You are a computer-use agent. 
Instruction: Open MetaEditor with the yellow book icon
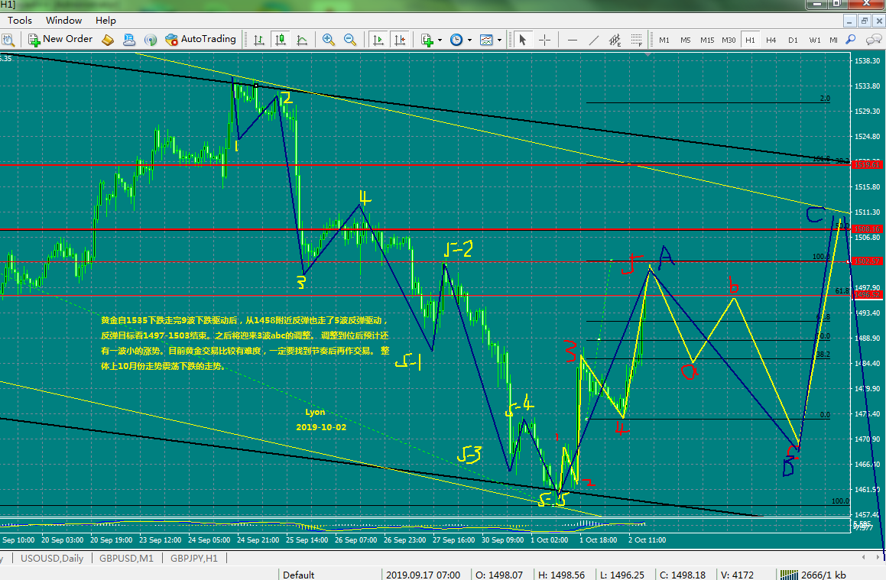(107, 40)
